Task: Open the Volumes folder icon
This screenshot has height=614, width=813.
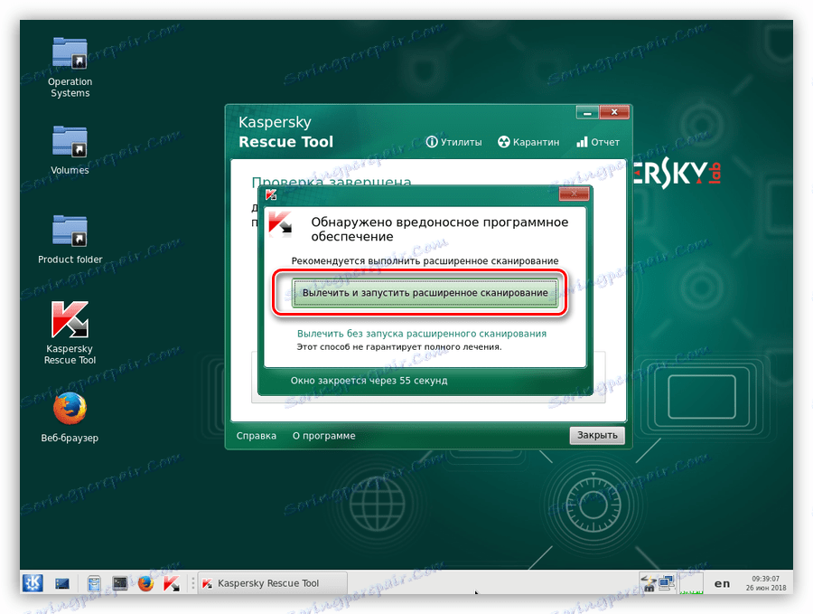Action: (69, 141)
